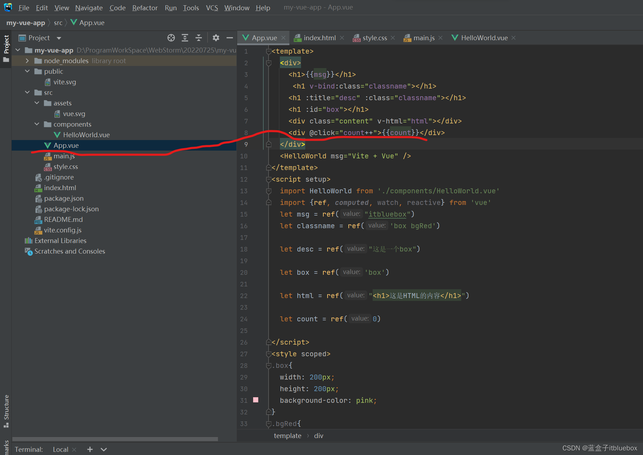Select README.md in project tree
Viewport: 643px width, 455px height.
64,219
